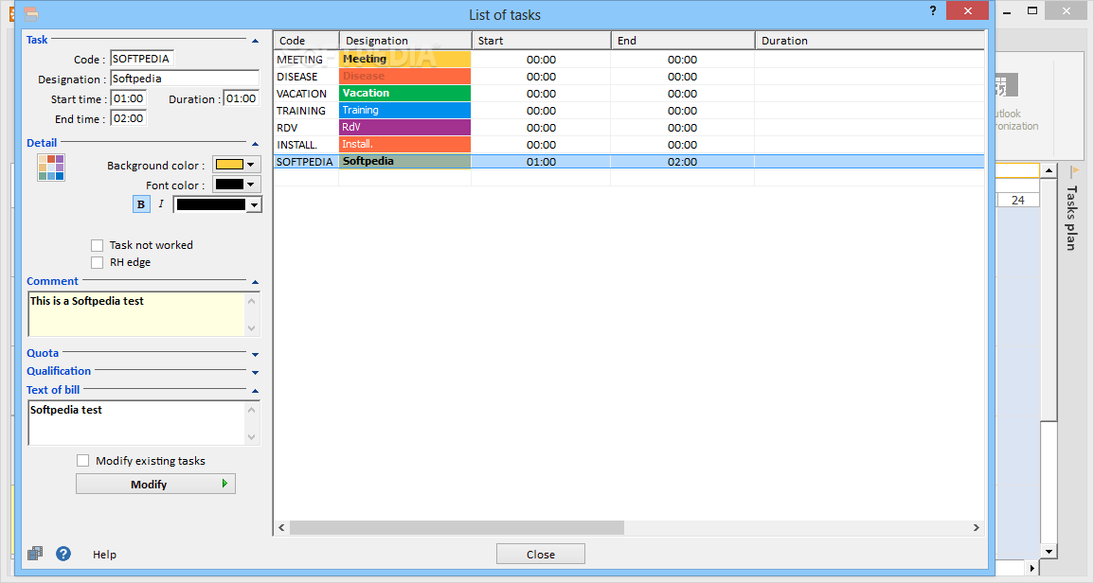Collapse the Task section

[256, 41]
